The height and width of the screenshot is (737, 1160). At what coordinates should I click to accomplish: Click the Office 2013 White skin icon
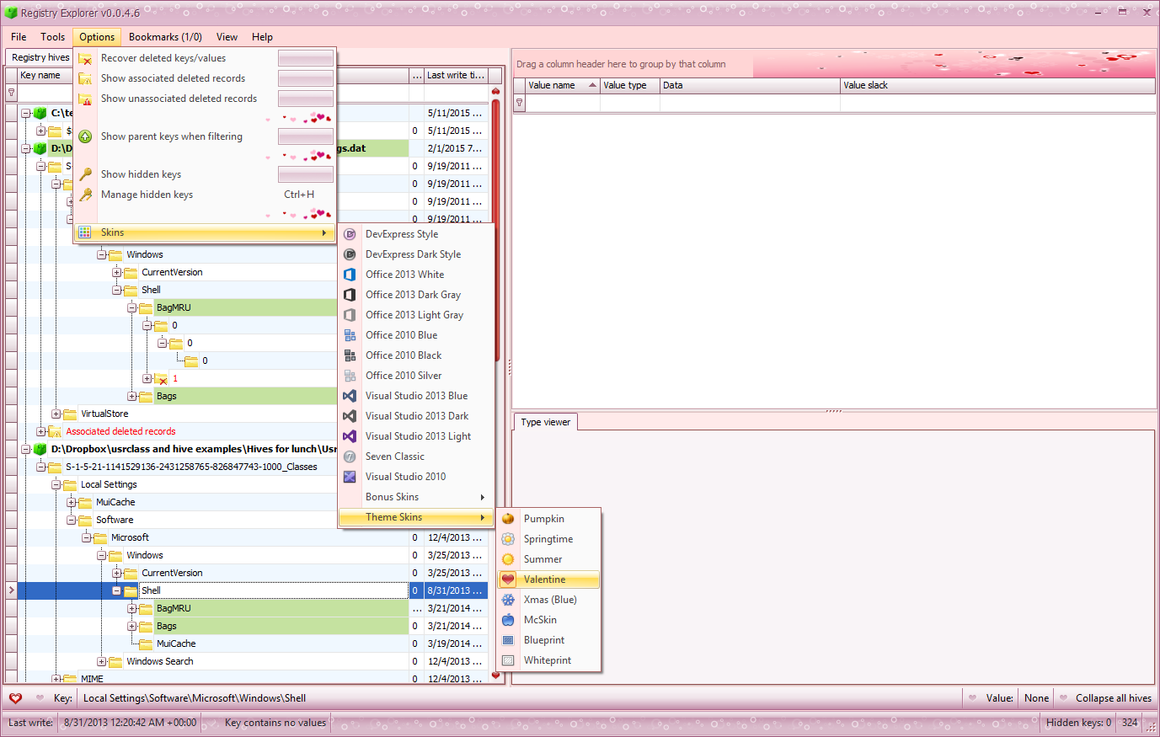[350, 275]
